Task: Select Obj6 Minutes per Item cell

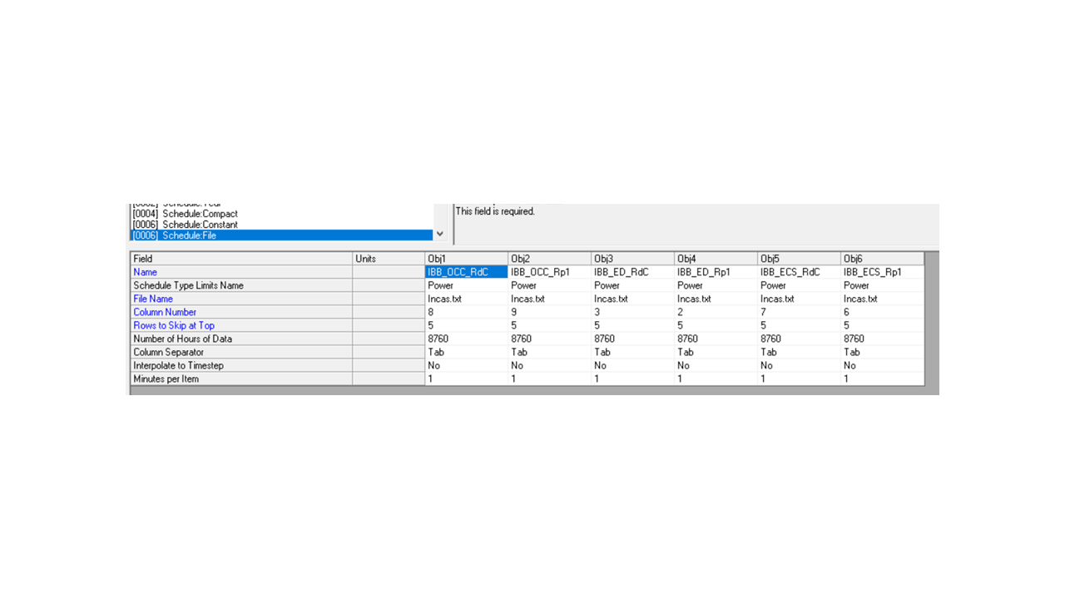Action: [882, 379]
